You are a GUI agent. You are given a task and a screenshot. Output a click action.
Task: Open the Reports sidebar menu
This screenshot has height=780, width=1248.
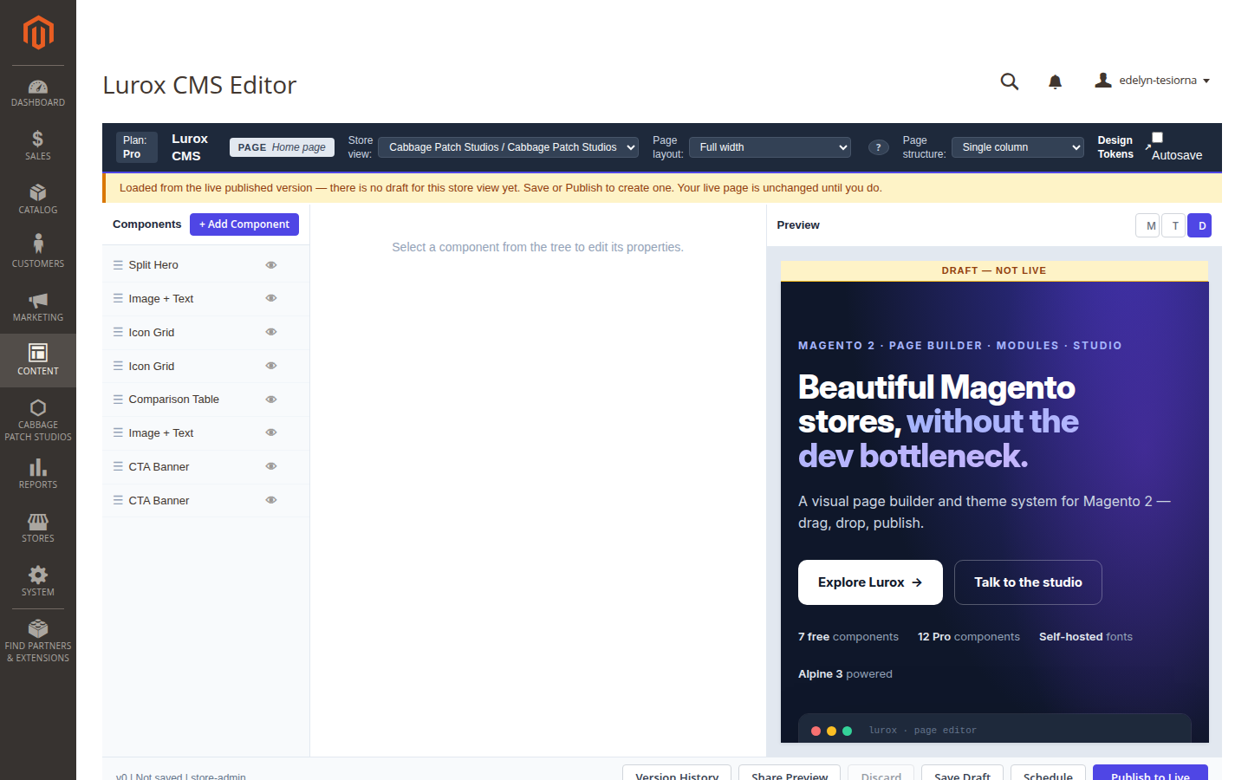[x=38, y=474]
